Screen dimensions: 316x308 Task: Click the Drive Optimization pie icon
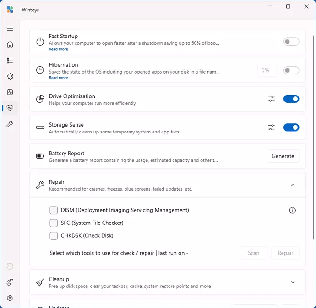tap(40, 99)
